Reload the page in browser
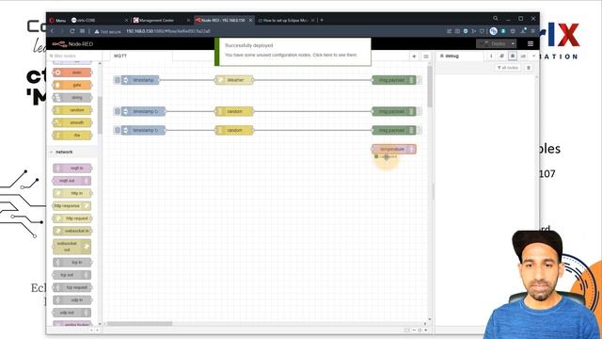602x339 pixels. 71,31
